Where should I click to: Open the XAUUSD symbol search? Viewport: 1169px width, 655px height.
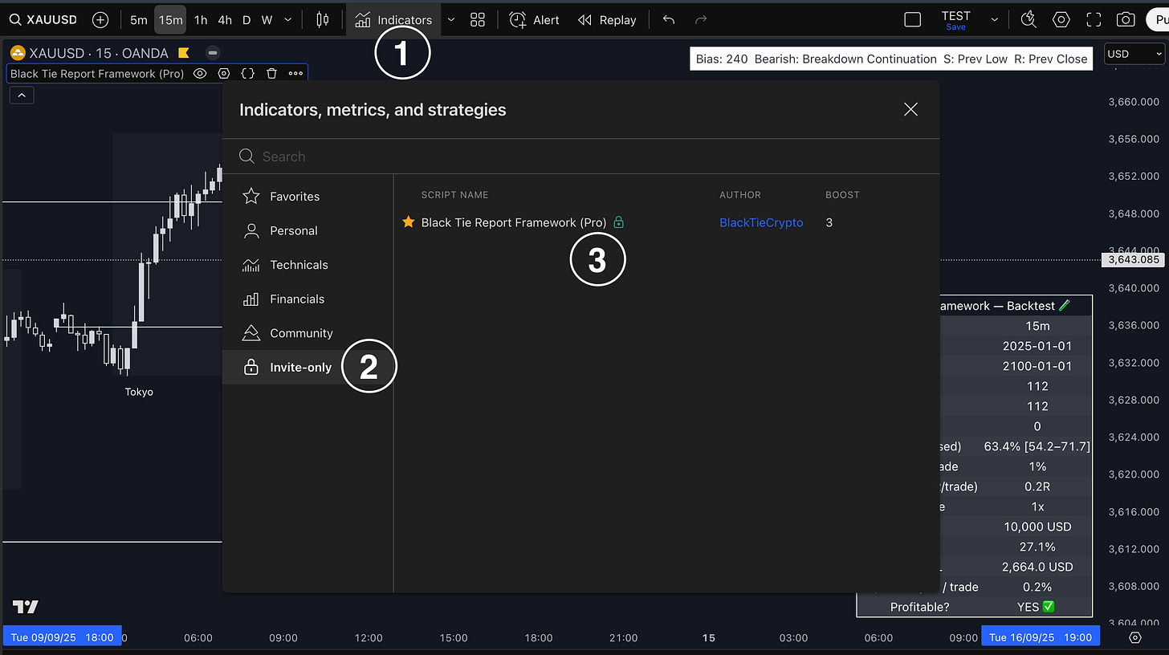point(44,20)
